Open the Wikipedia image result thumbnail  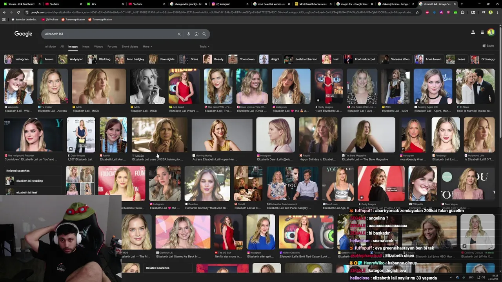[x=18, y=86]
